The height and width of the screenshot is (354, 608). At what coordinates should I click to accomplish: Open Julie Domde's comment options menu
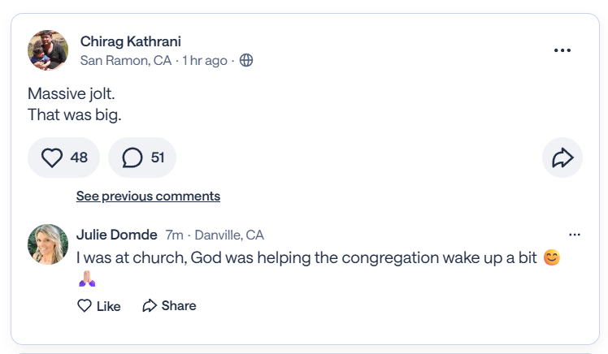pos(575,235)
